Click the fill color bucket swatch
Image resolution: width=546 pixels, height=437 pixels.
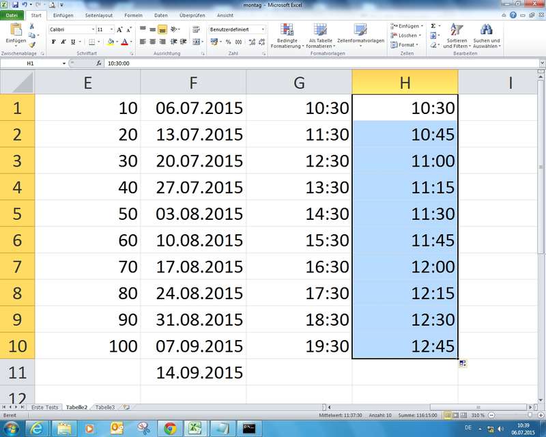click(111, 42)
